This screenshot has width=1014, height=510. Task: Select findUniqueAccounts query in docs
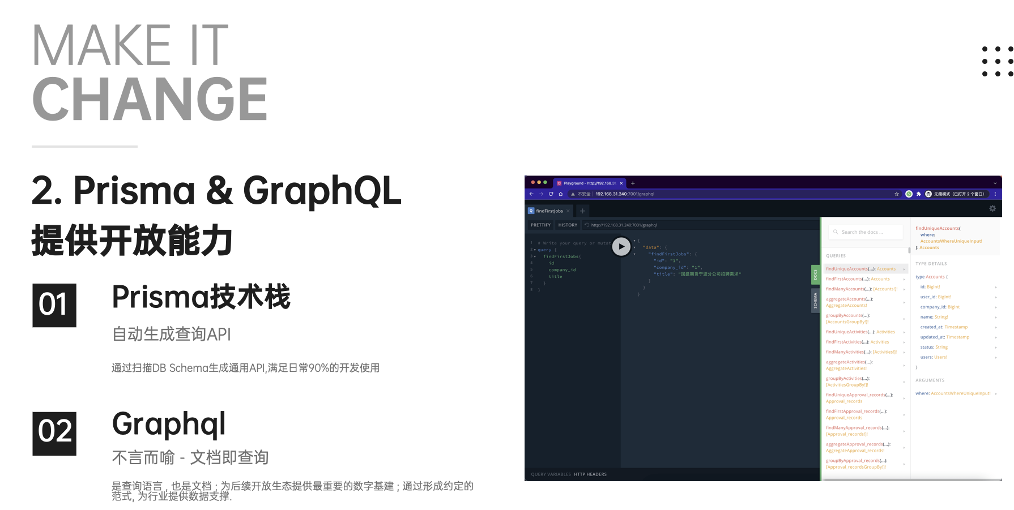[865, 269]
